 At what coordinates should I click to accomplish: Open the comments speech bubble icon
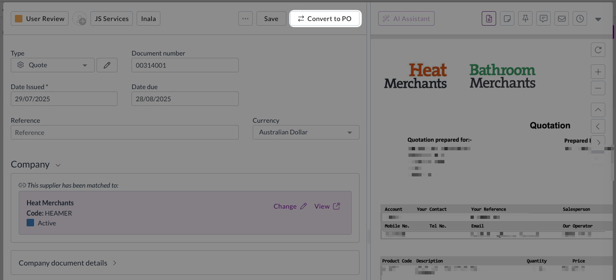click(x=543, y=19)
